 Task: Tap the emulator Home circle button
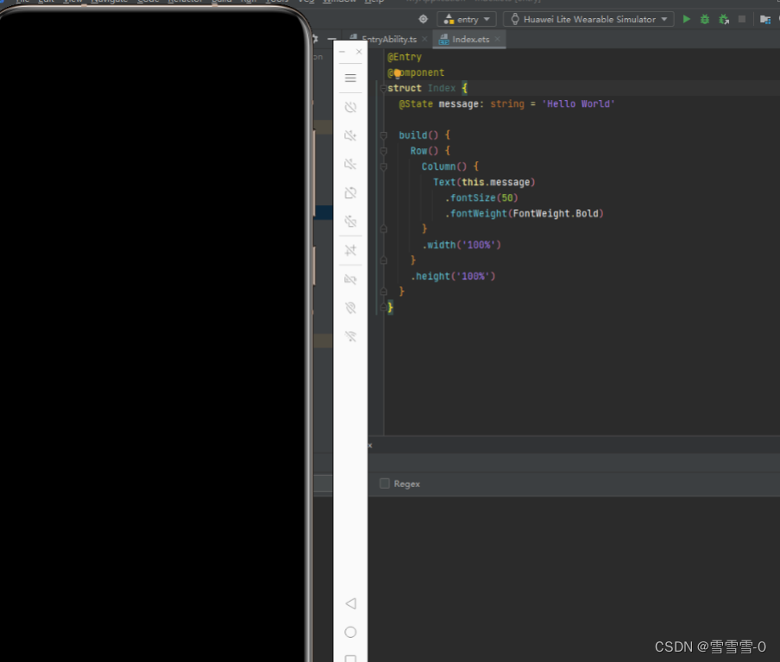tap(350, 632)
